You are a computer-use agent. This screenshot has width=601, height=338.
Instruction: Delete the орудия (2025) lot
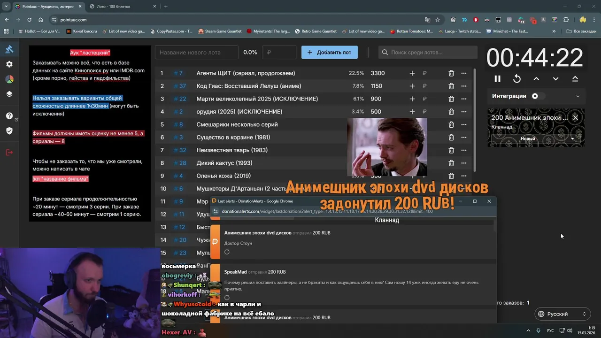[451, 112]
